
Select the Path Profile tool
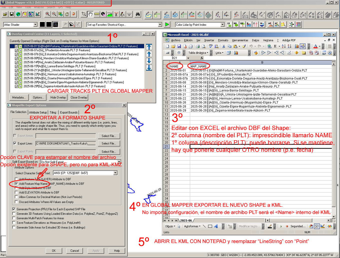(x=110, y=15)
